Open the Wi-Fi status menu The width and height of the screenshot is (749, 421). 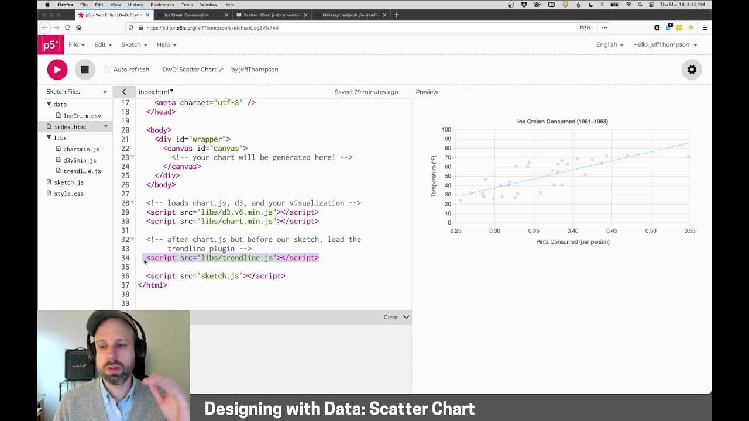629,5
